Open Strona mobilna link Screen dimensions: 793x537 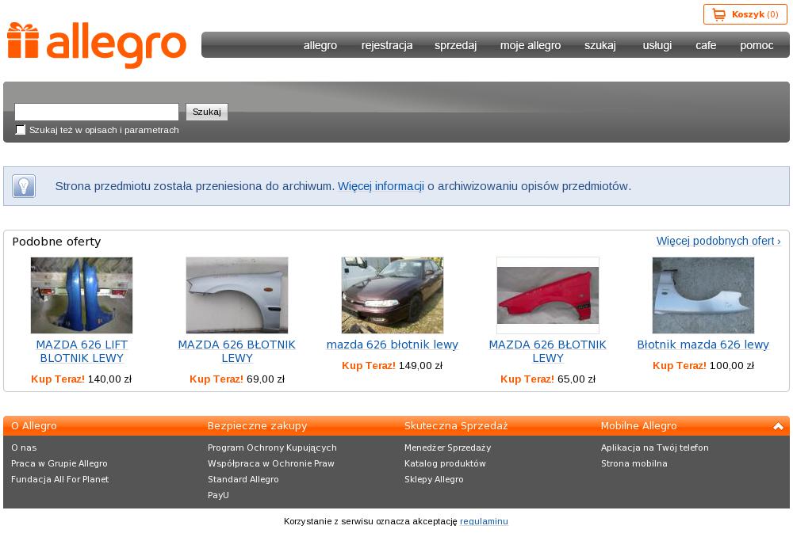(634, 463)
